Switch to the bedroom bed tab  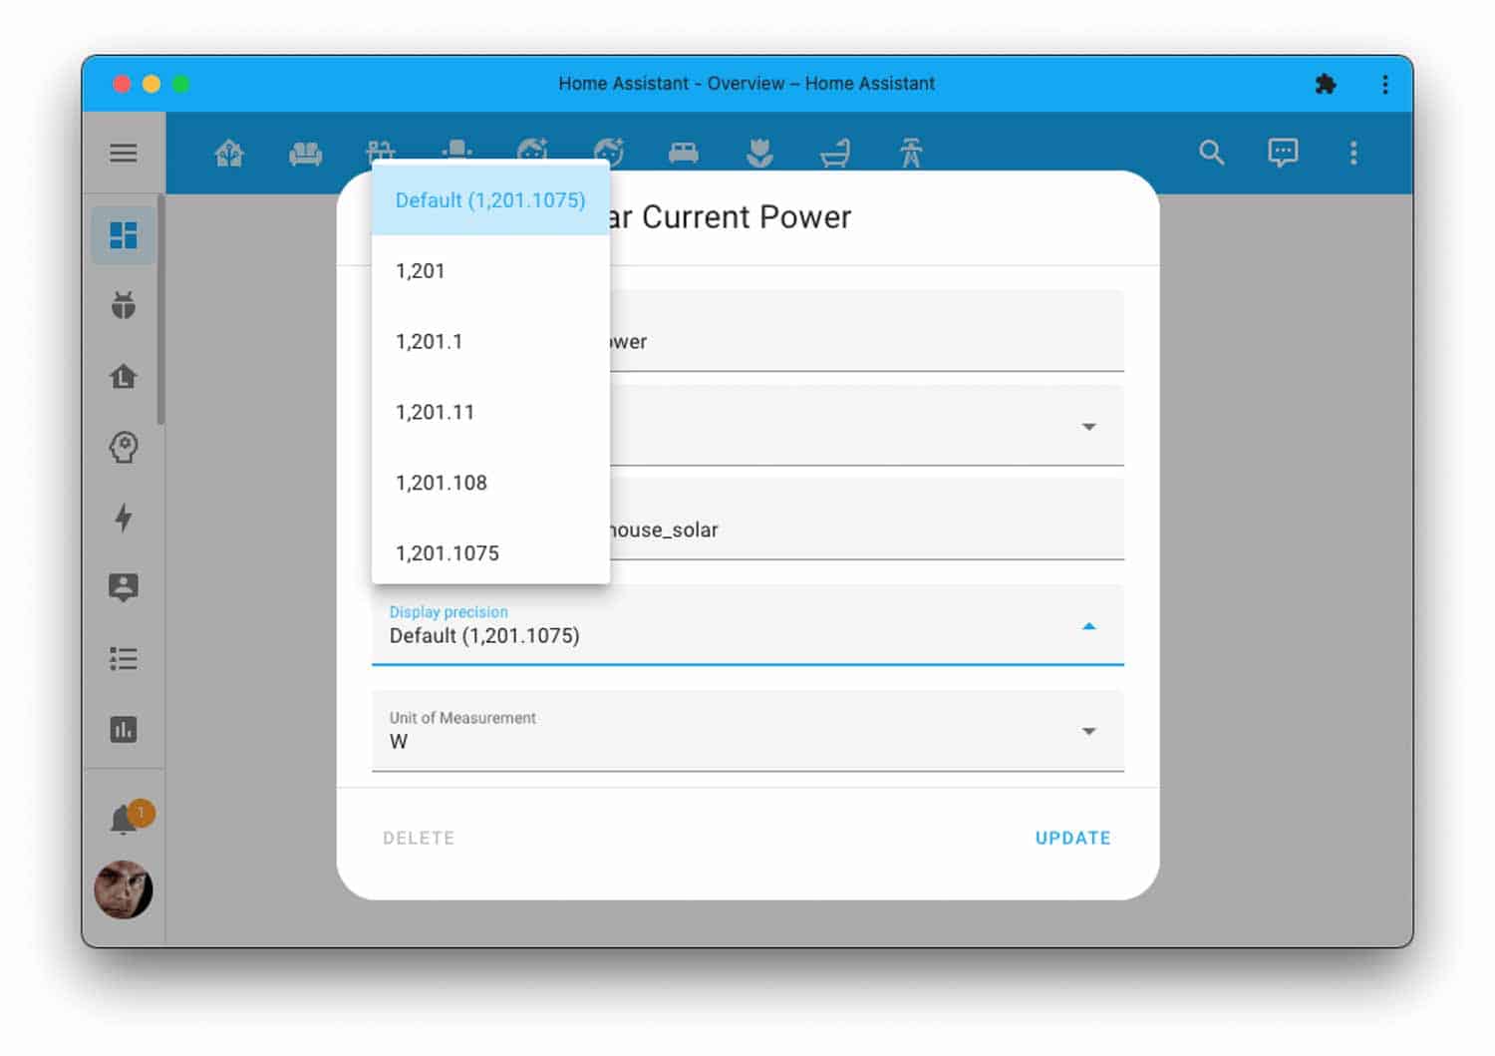(x=683, y=153)
